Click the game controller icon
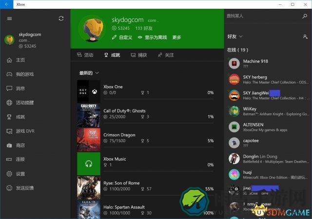This screenshot has height=219, width=312. coord(9,74)
